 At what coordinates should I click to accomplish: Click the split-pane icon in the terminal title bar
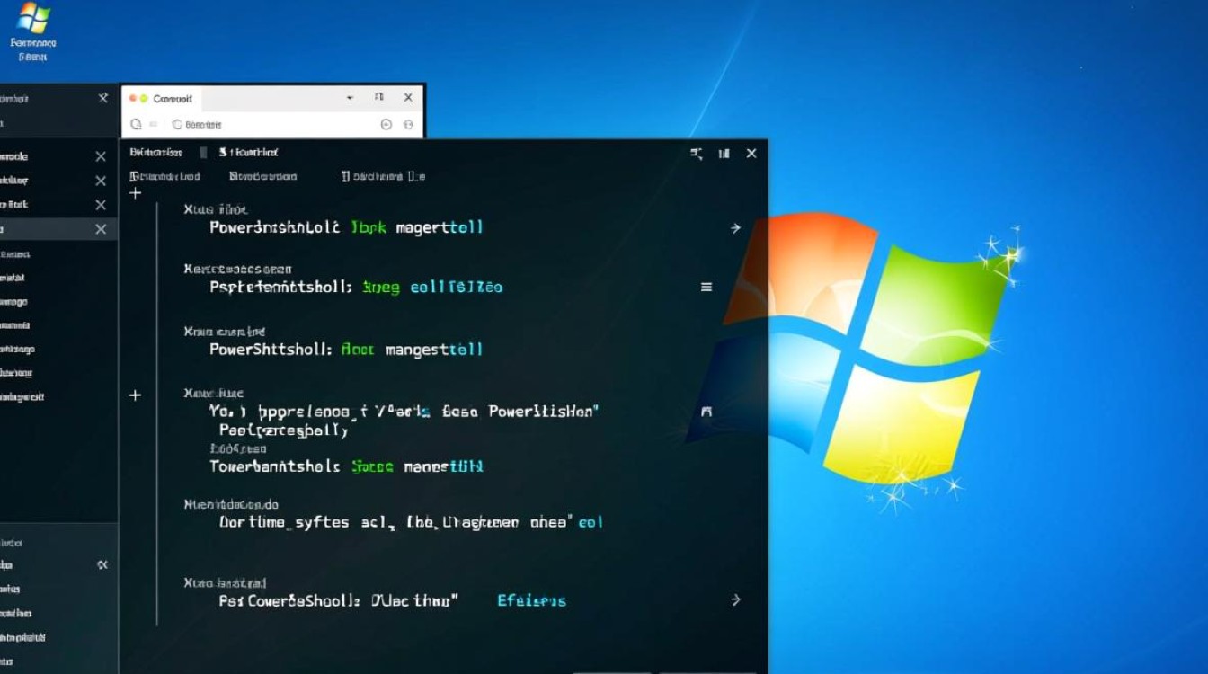[696, 153]
